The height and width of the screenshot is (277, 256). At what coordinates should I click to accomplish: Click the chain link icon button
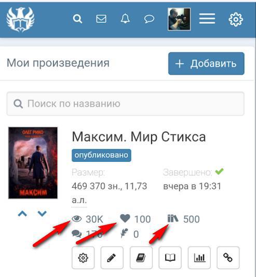coord(228,258)
